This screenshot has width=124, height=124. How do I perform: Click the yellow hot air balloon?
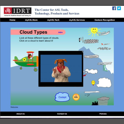click(x=93, y=83)
